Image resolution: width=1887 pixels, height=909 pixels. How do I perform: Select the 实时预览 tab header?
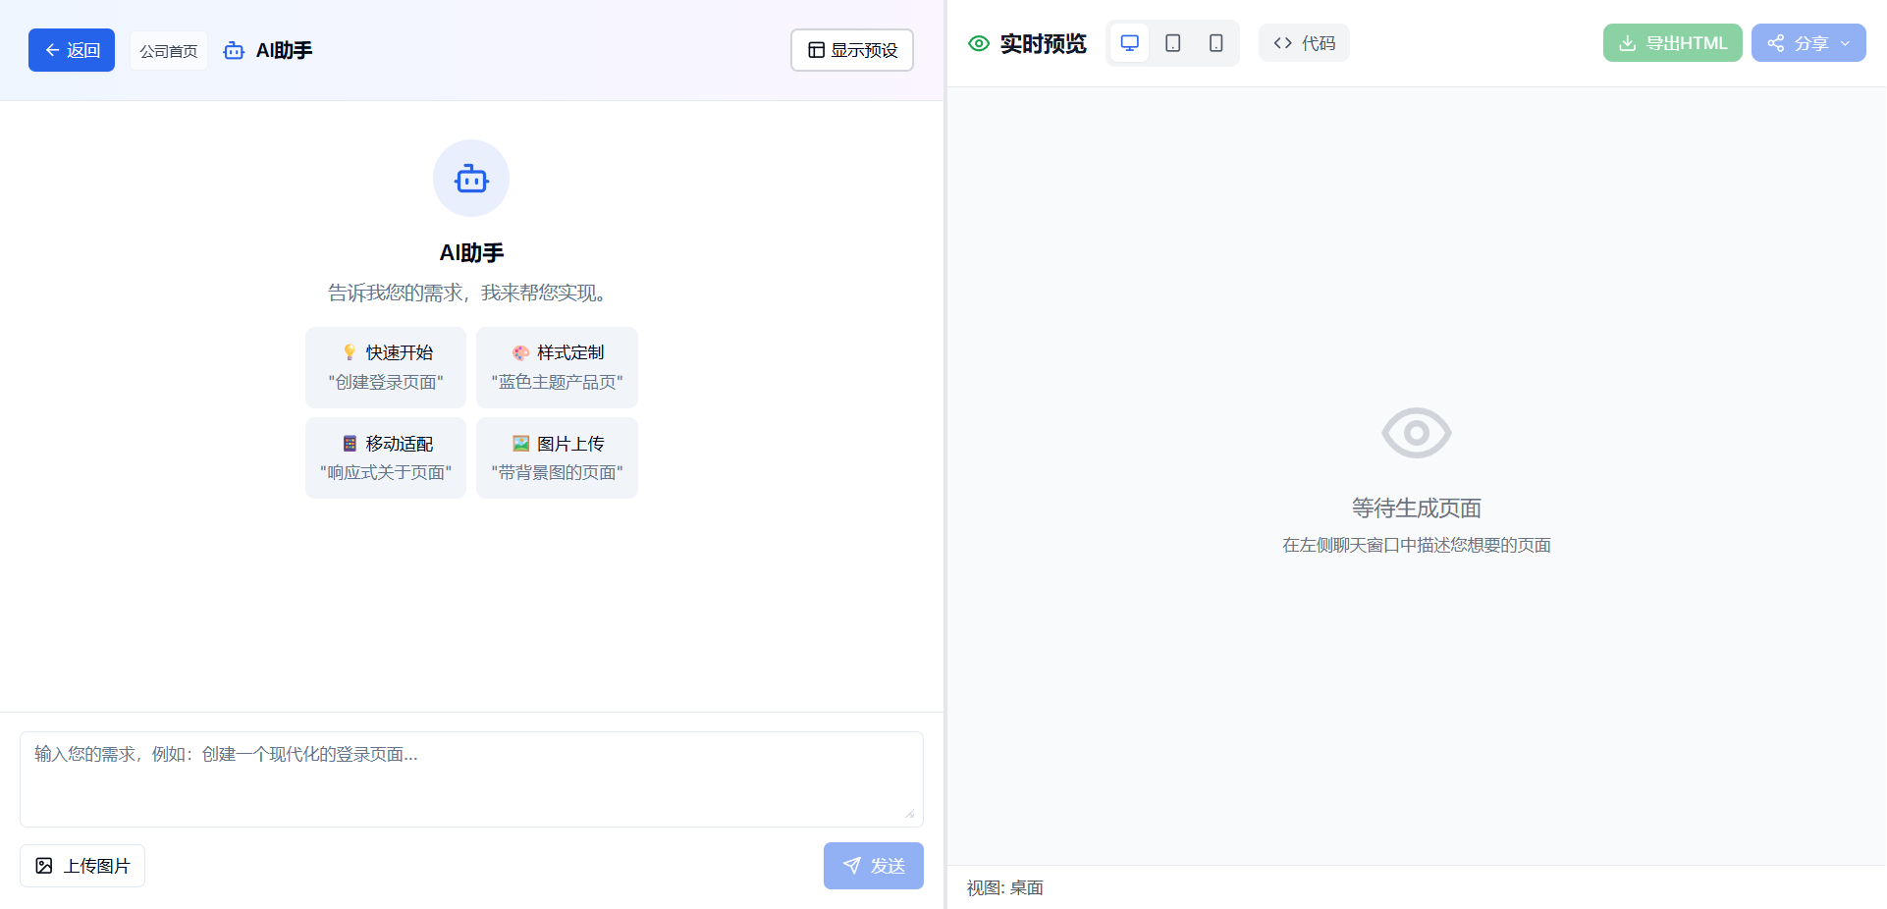pyautogui.click(x=1043, y=43)
